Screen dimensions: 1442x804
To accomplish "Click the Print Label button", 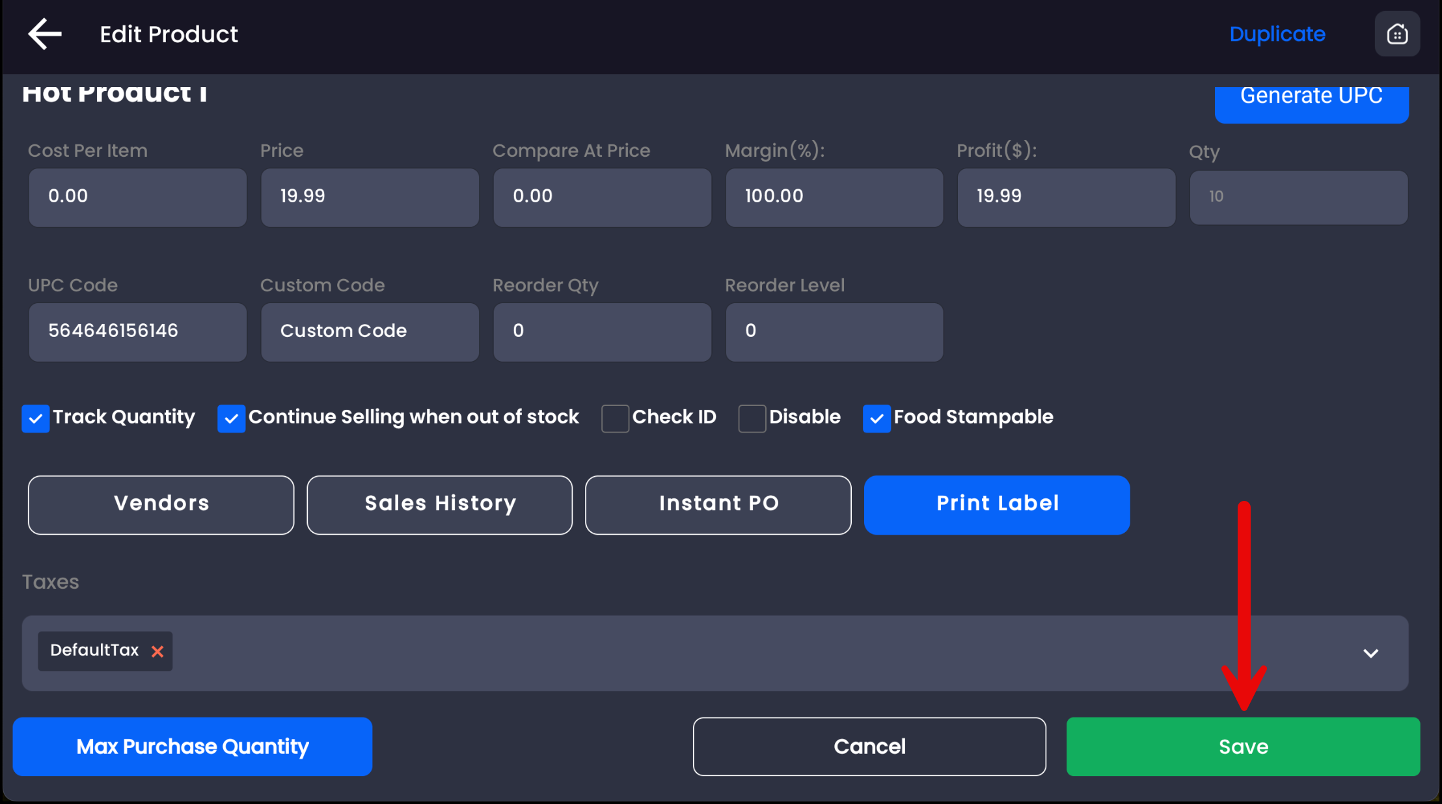I will click(x=996, y=505).
